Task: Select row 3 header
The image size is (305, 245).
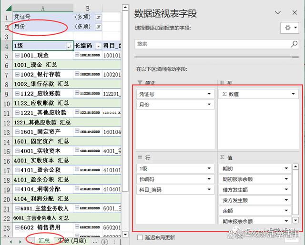Action: 7,37
